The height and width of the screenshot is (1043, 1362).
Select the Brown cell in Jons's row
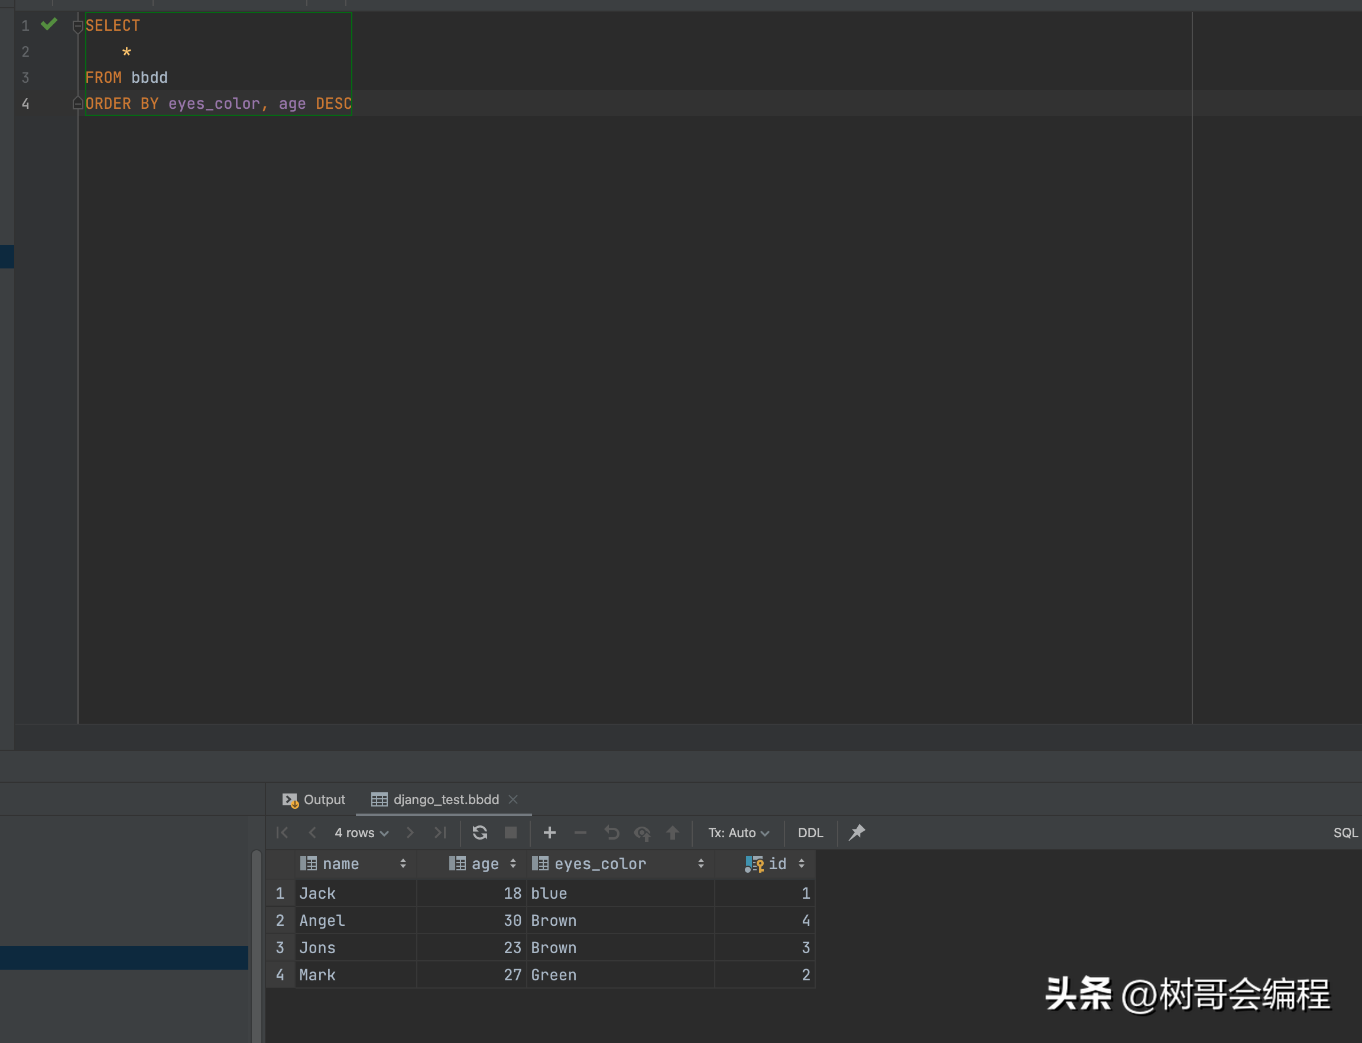pos(621,948)
